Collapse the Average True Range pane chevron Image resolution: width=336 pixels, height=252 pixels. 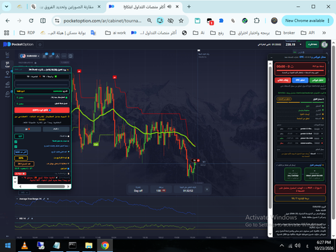click(x=17, y=199)
